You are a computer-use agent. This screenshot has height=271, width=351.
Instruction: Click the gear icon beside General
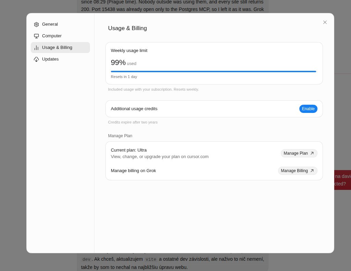[36, 24]
